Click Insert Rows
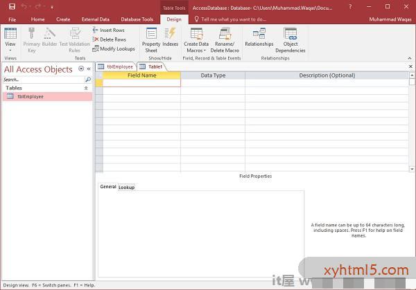This screenshot has width=416, height=290. click(x=108, y=30)
